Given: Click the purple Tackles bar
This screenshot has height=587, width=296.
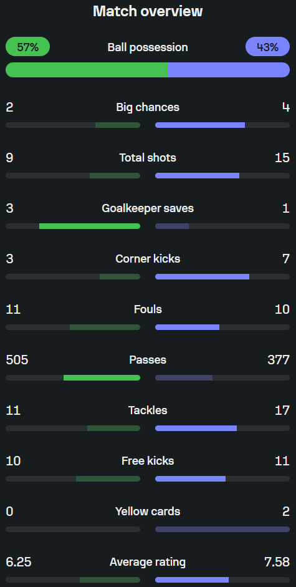Looking at the screenshot, I should (x=196, y=429).
